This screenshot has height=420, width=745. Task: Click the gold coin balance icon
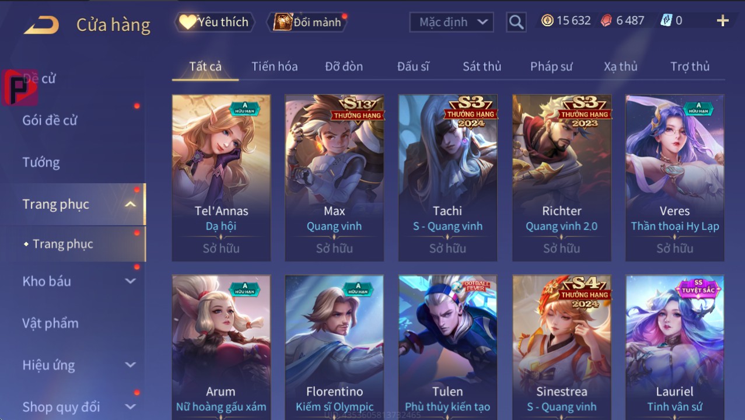547,20
